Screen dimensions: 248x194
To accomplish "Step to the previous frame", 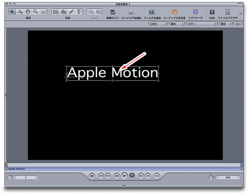I will 141,176.
